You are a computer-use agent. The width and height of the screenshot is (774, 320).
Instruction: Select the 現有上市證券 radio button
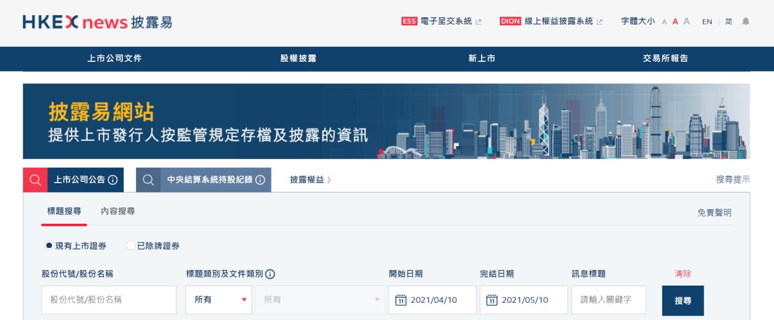pyautogui.click(x=47, y=245)
